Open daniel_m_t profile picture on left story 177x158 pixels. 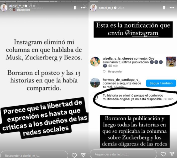[4, 8]
